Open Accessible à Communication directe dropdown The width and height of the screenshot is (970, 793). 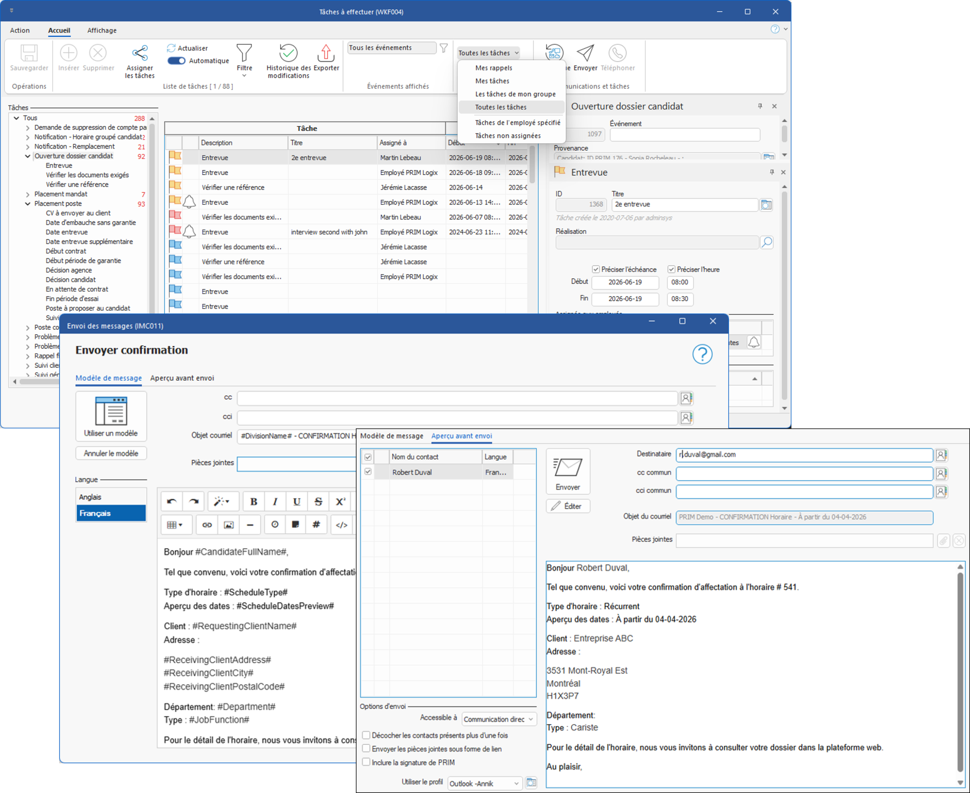pyautogui.click(x=499, y=719)
